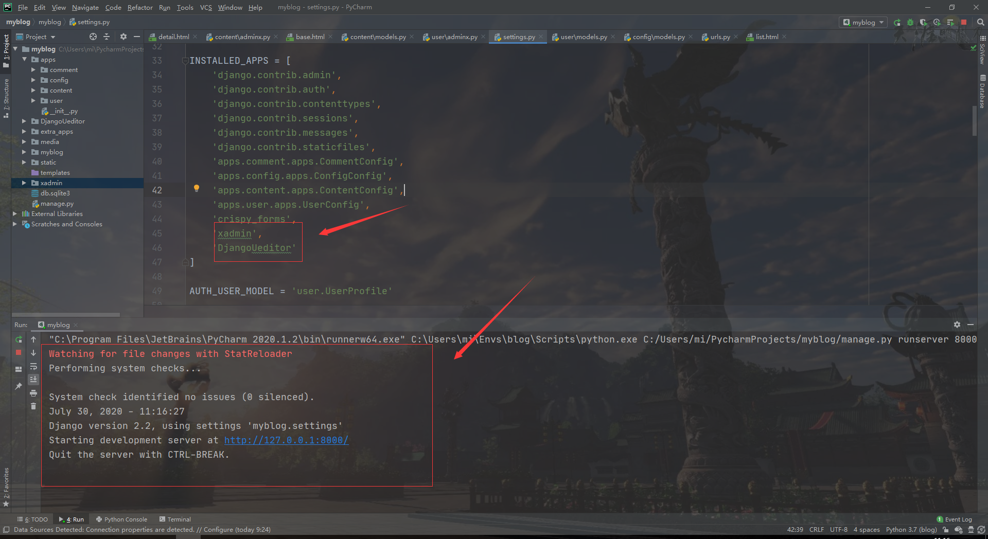The height and width of the screenshot is (539, 988).
Task: Collapse all in Project panel
Action: pos(107,37)
